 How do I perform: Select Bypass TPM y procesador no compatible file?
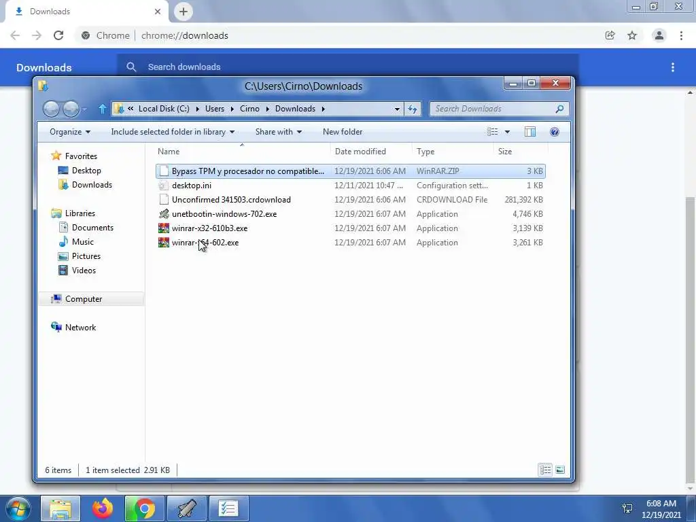pyautogui.click(x=351, y=171)
